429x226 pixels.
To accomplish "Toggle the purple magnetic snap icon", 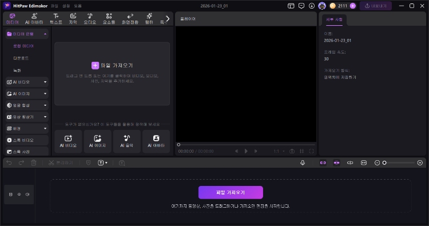I will click(336, 163).
